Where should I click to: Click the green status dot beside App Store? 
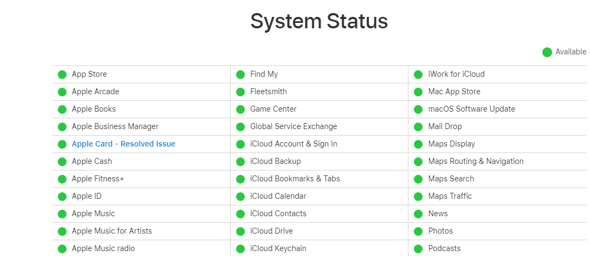click(62, 75)
